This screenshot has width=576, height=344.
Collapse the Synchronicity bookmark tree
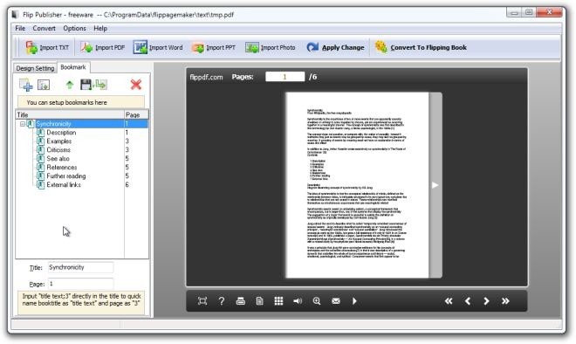click(x=23, y=124)
